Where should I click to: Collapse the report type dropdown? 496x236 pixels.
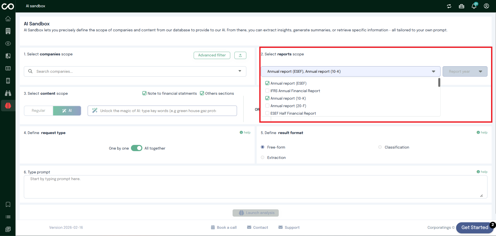coord(433,71)
